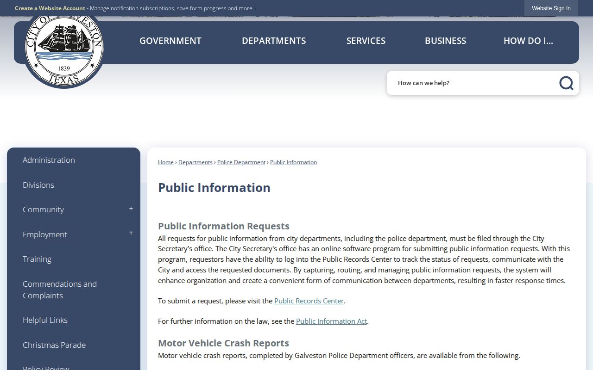The image size is (593, 370).
Task: Open the Business menu
Action: [x=446, y=41]
